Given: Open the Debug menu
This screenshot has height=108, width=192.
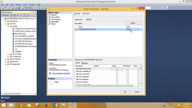Looking at the screenshot, I should coord(18,4).
